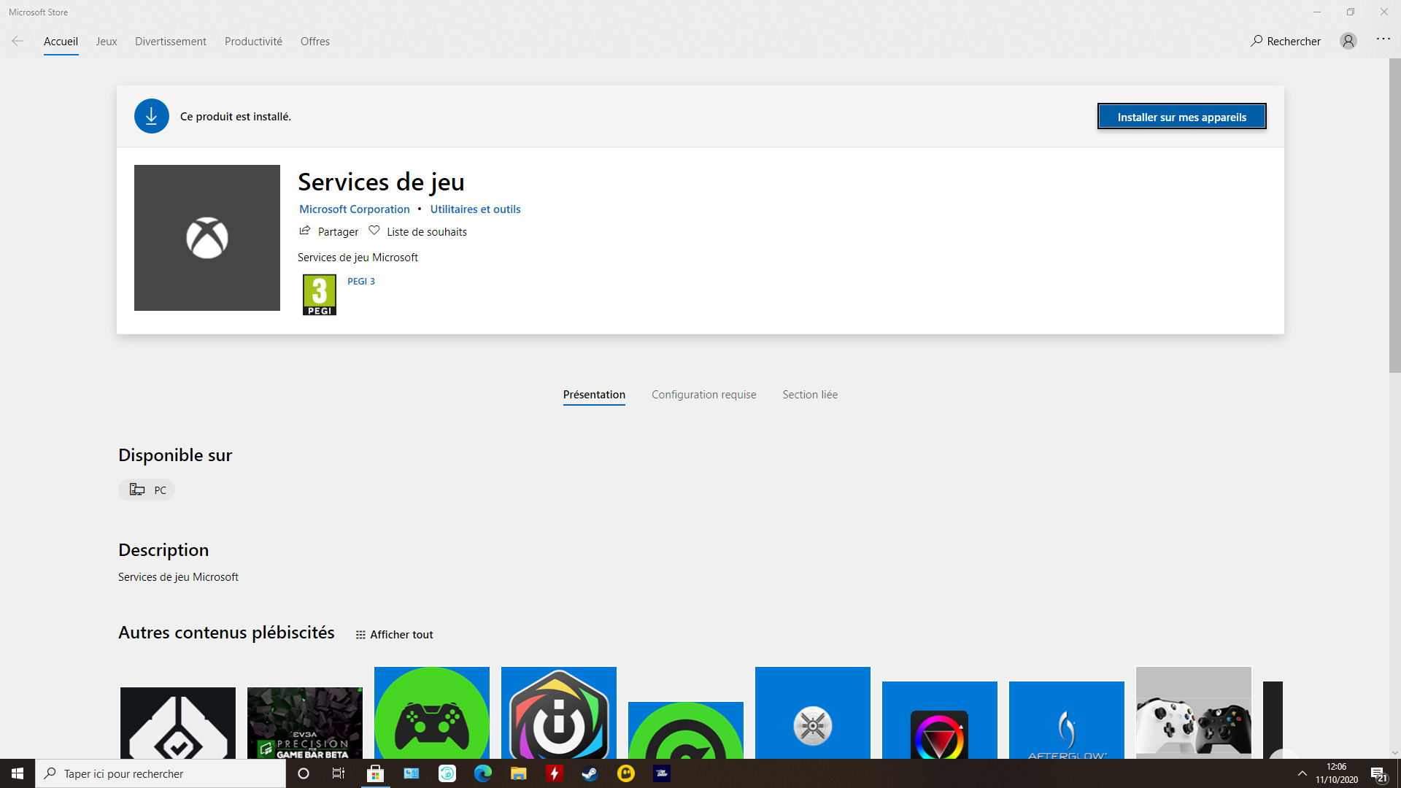1401x788 pixels.
Task: Click the Afficher tout grid icon
Action: [x=360, y=635]
